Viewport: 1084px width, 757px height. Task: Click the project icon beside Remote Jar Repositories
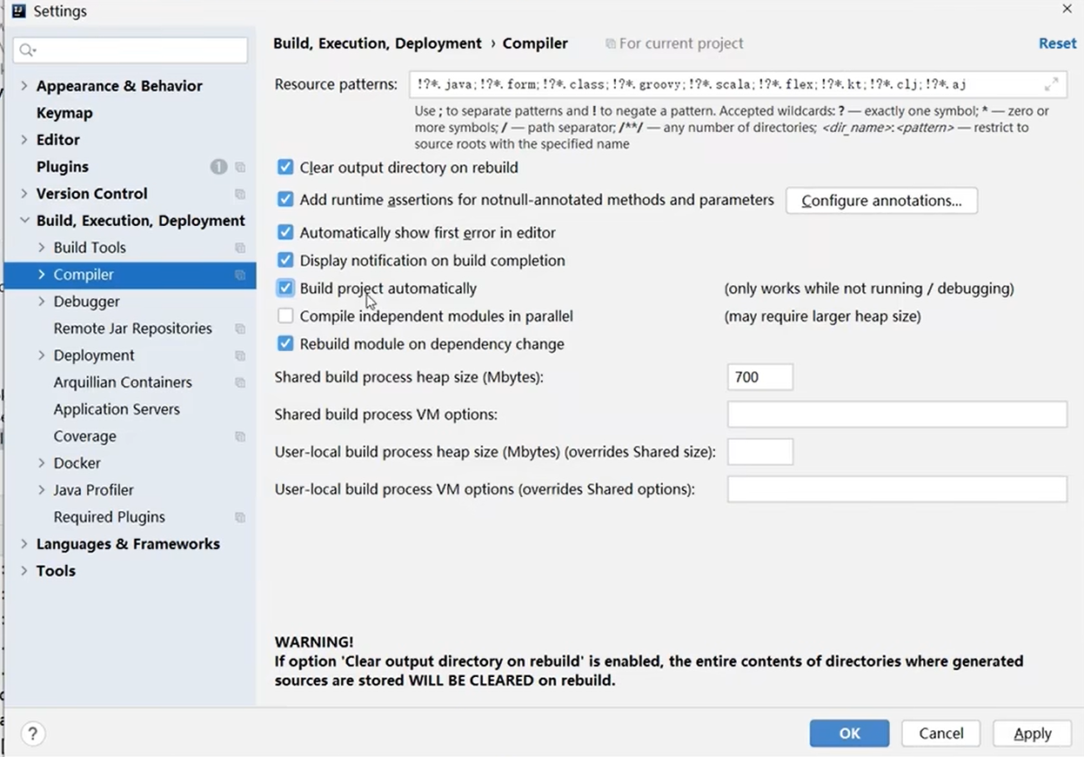coord(240,329)
